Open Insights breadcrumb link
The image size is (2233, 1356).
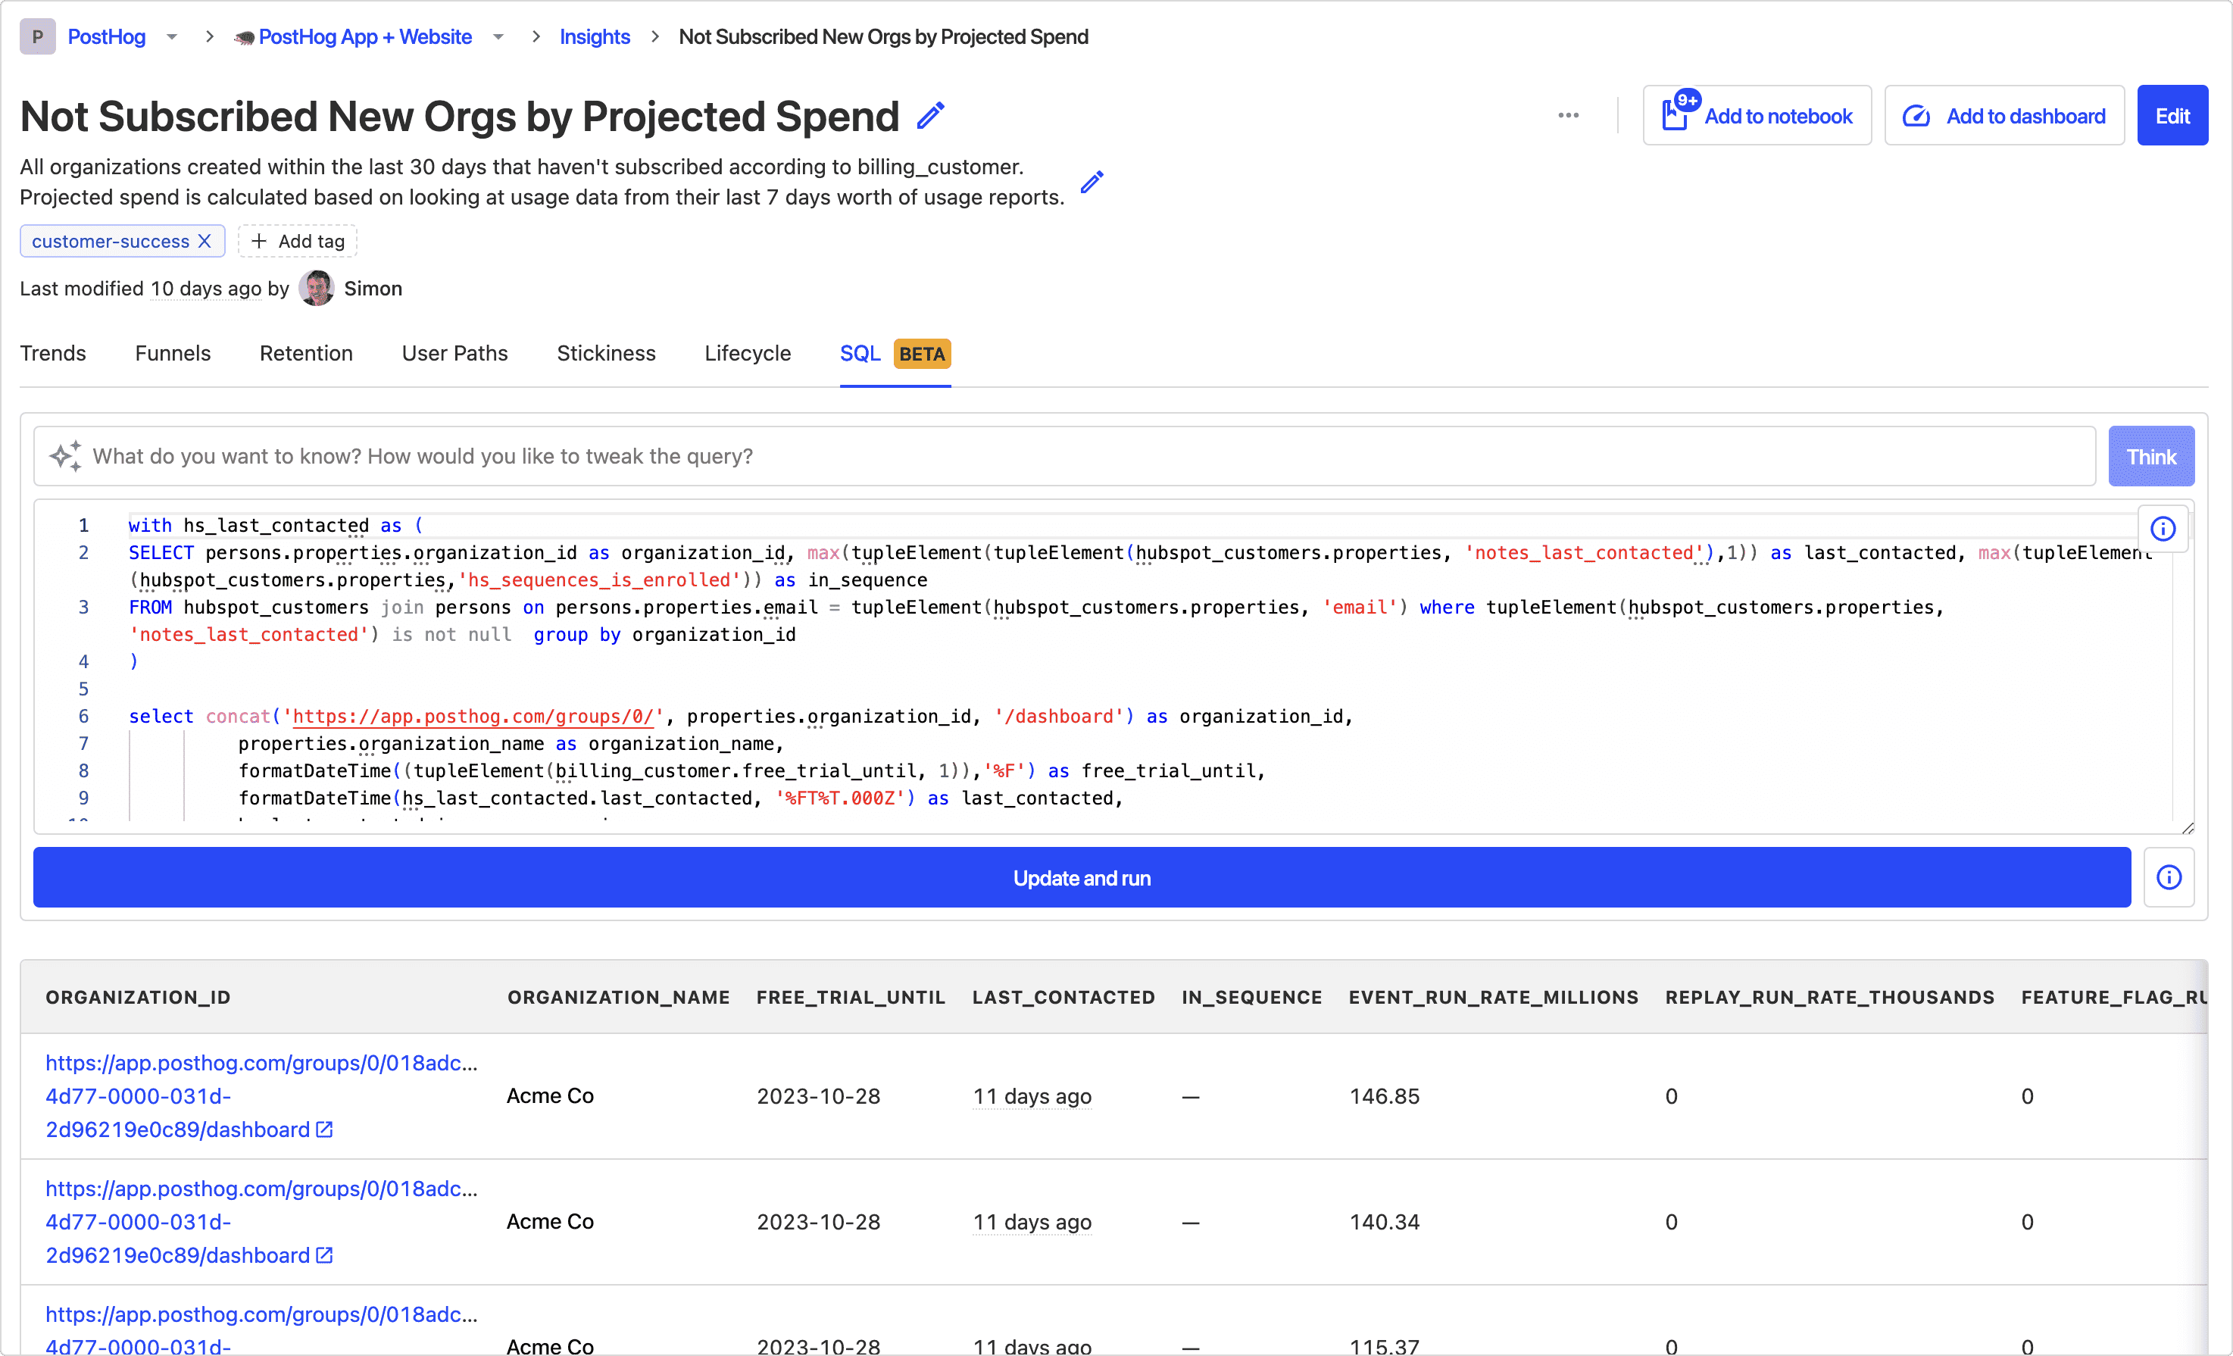click(x=595, y=37)
